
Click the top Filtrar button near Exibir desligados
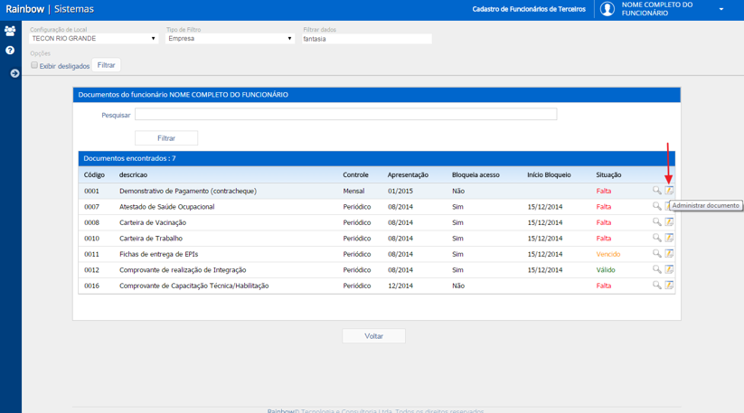107,65
